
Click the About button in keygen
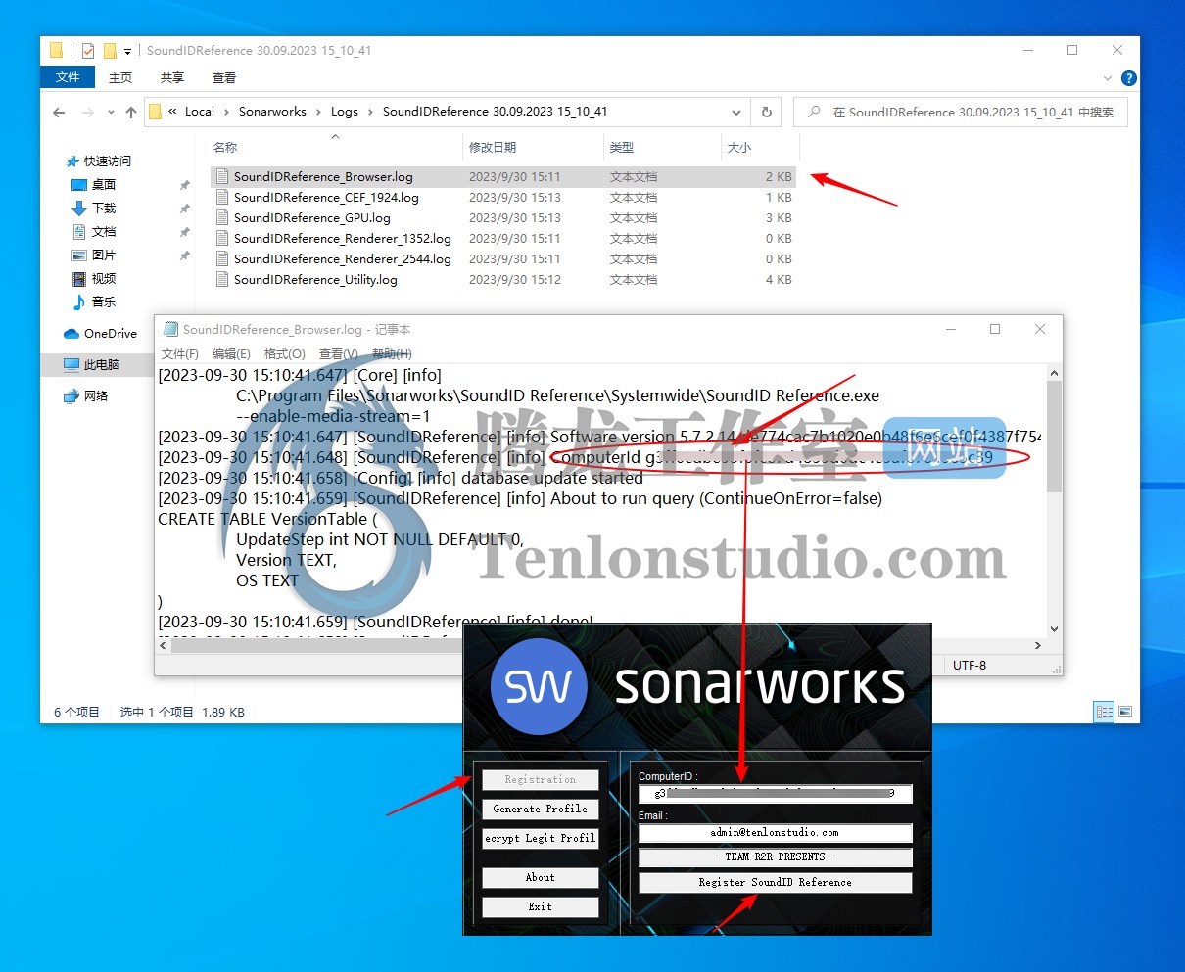541,878
